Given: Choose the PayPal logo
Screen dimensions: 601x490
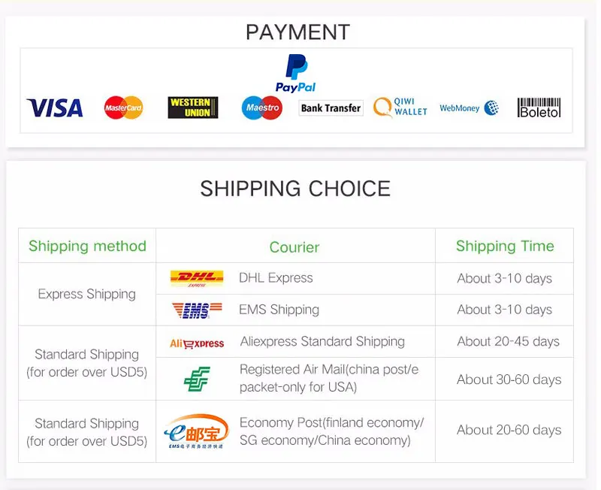Looking at the screenshot, I should point(295,73).
